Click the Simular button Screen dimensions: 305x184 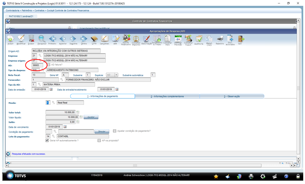pos(102,132)
